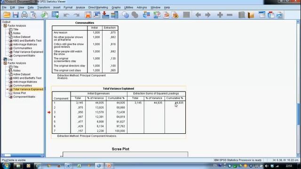Click the cumulative value 100,000

coord(120,131)
